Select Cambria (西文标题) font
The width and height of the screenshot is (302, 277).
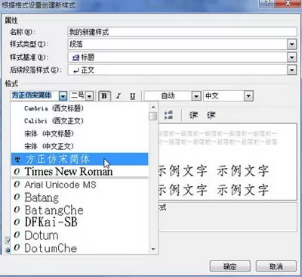[x=79, y=108]
